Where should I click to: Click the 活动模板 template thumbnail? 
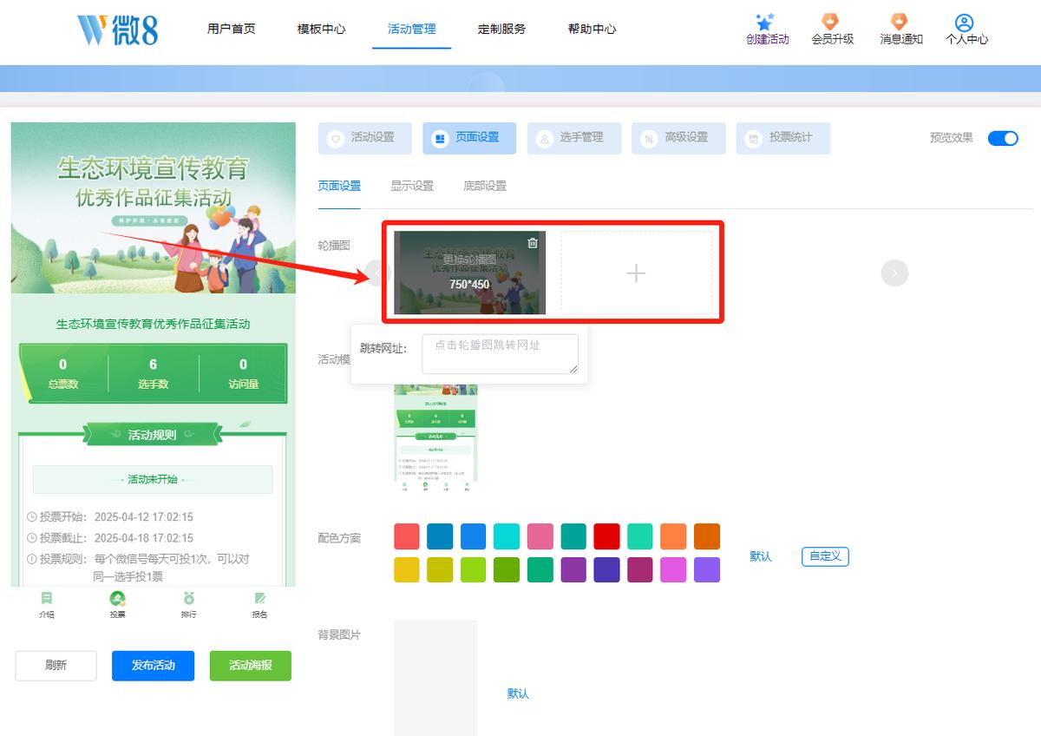(436, 437)
